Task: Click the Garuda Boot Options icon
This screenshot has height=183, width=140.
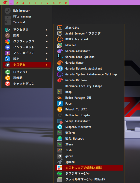Action: 60,57
